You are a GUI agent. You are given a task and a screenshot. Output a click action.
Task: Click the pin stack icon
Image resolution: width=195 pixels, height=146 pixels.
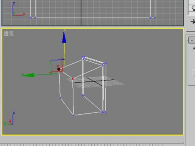click(x=193, y=21)
